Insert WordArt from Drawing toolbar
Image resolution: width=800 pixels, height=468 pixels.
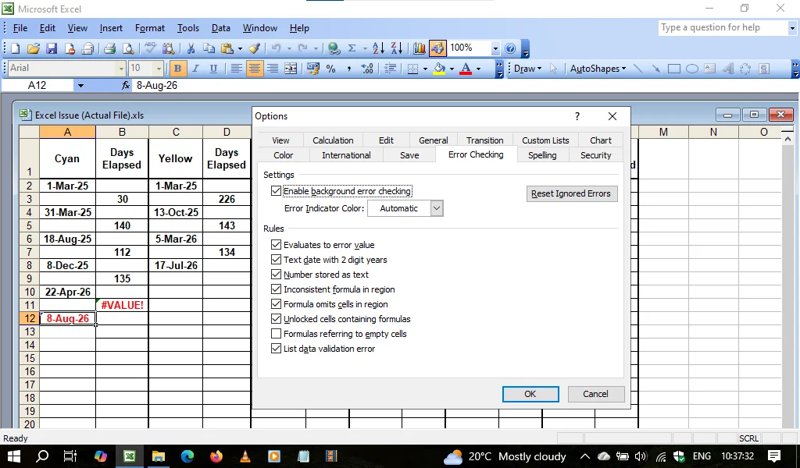coord(728,68)
